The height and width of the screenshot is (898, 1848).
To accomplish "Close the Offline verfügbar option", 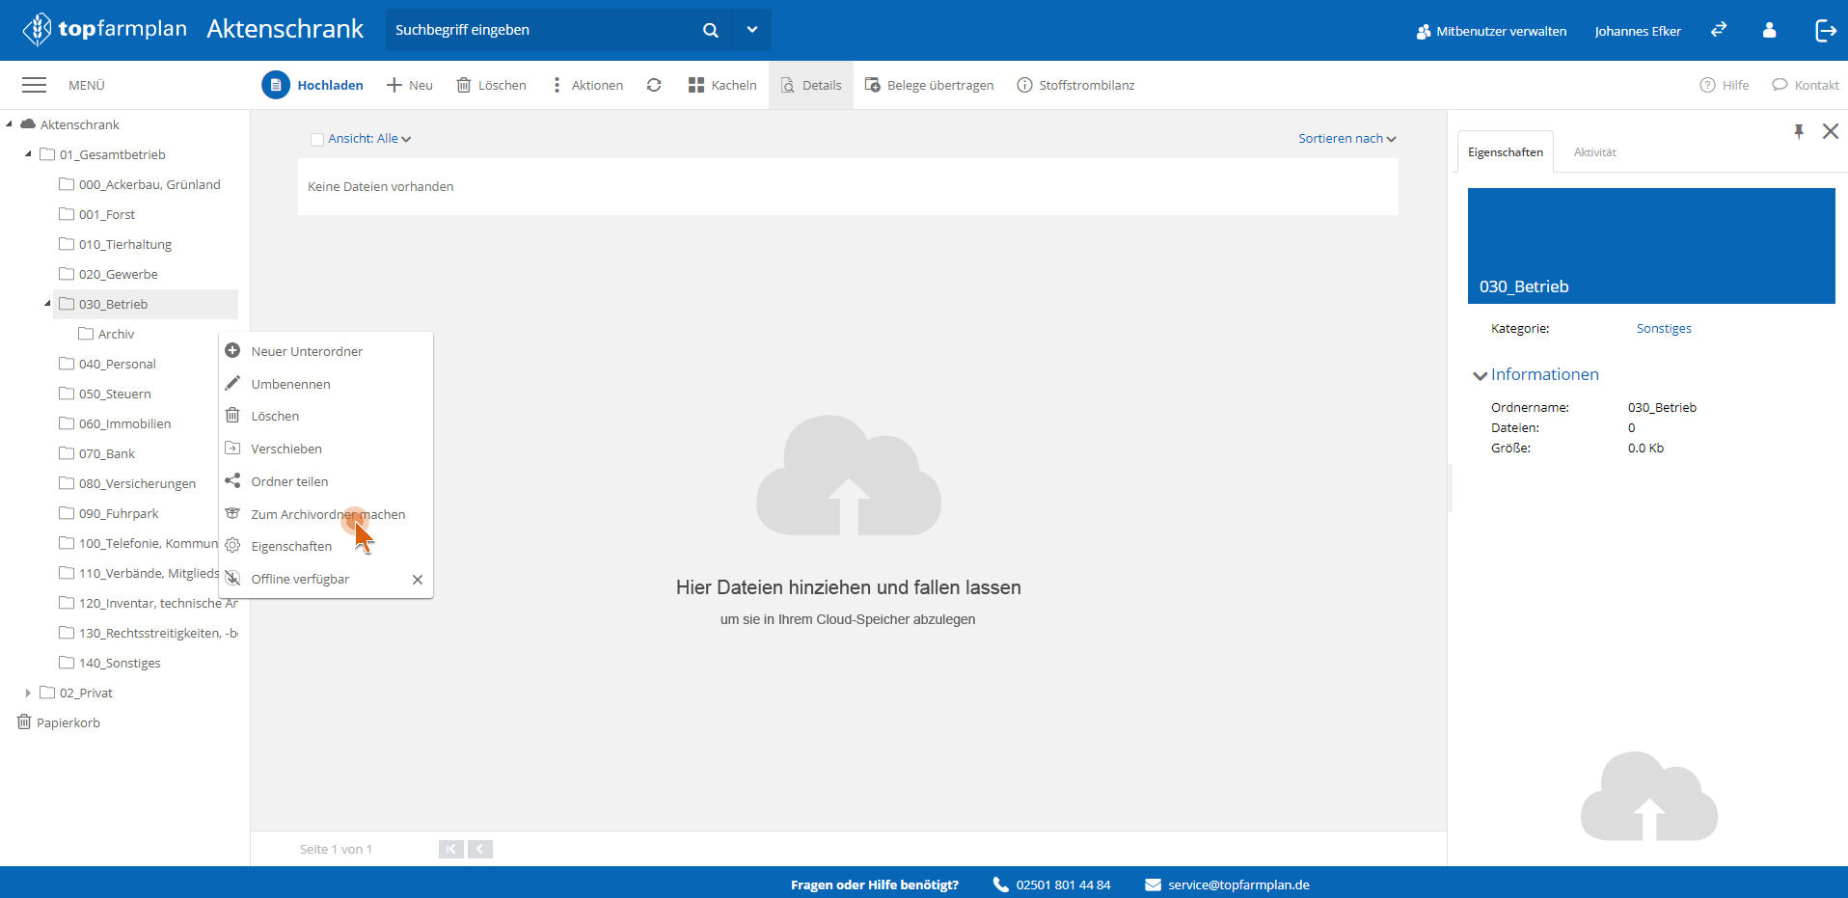I will pos(418,580).
